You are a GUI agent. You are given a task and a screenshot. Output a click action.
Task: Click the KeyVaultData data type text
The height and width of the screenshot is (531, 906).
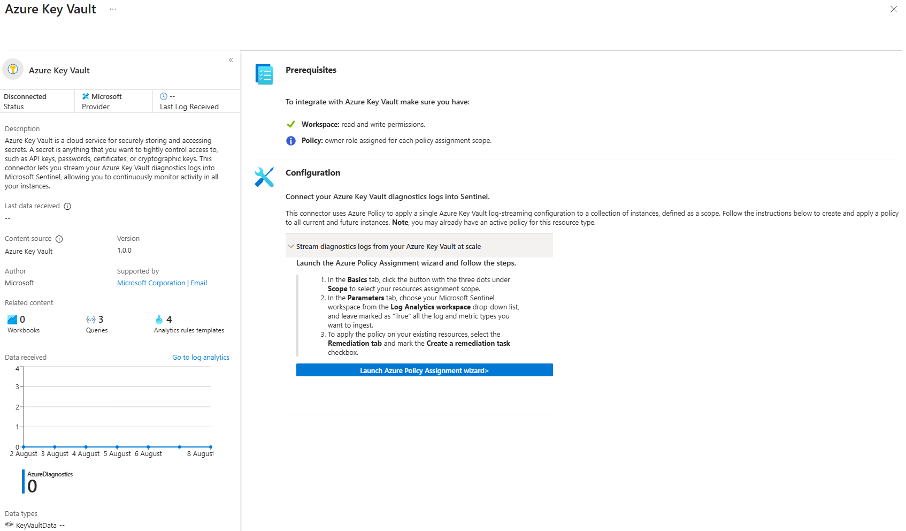pos(36,526)
